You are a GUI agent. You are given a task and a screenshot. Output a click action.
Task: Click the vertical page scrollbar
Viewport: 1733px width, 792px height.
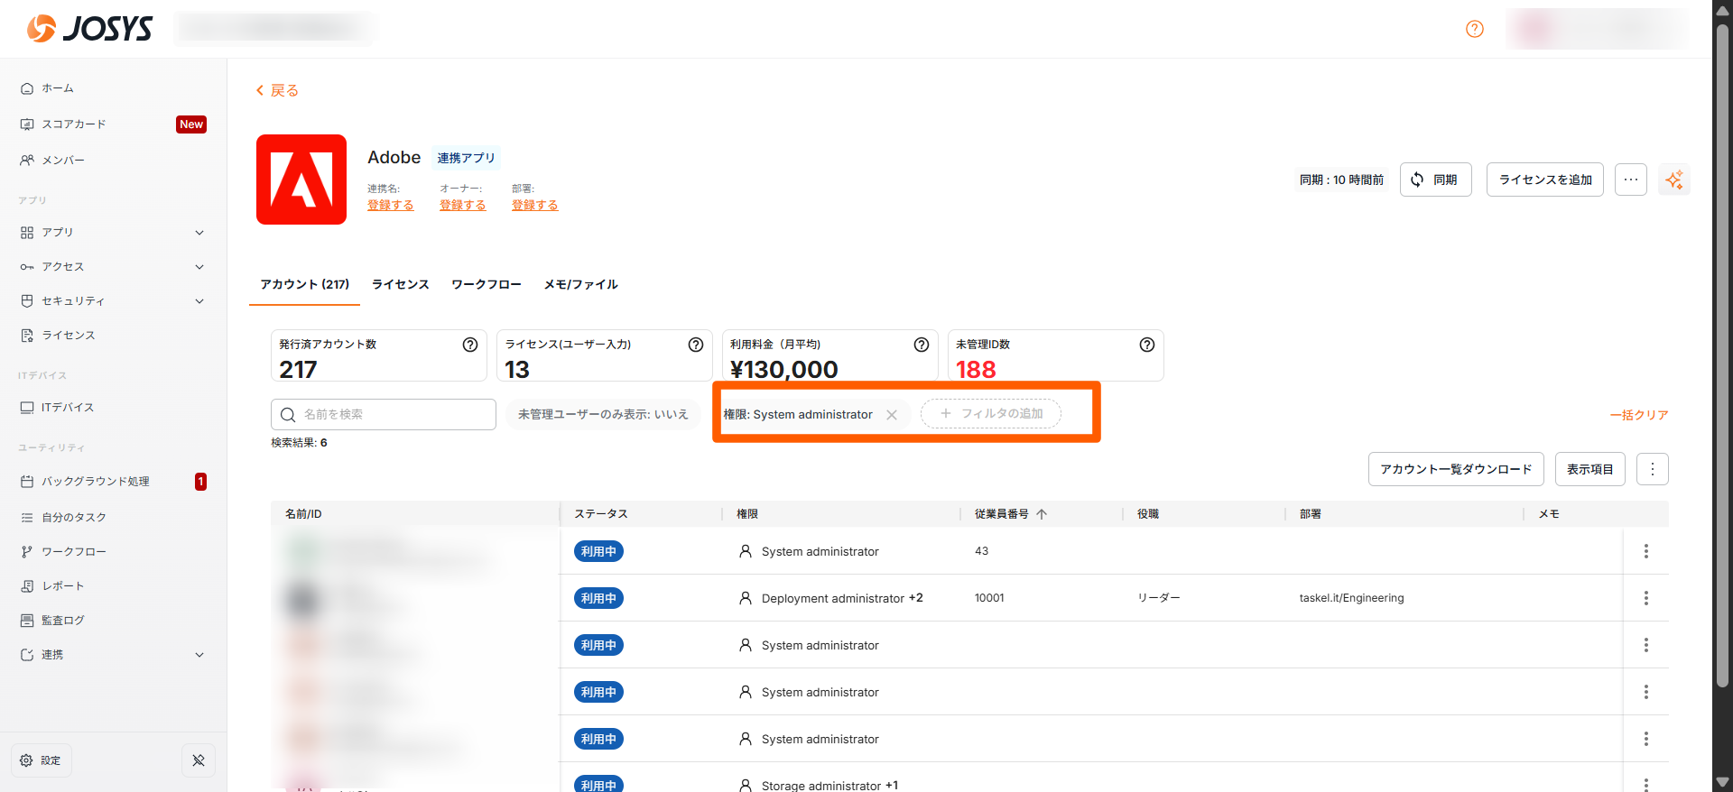click(1722, 361)
